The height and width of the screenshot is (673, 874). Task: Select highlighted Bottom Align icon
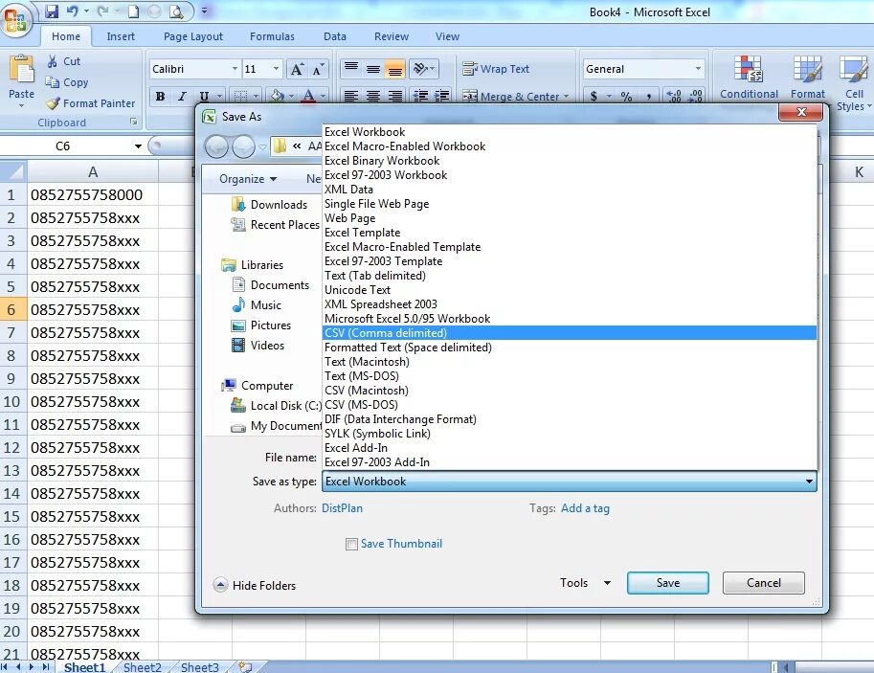pos(394,69)
